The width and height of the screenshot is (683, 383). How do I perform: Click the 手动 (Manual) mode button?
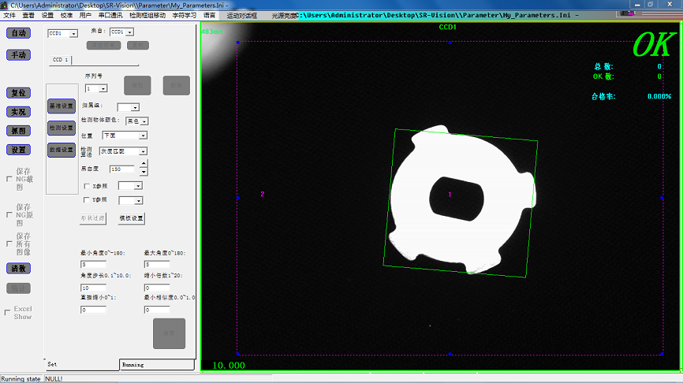pos(17,55)
